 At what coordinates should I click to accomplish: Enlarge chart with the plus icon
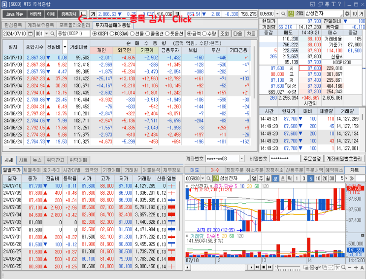click(x=356, y=268)
